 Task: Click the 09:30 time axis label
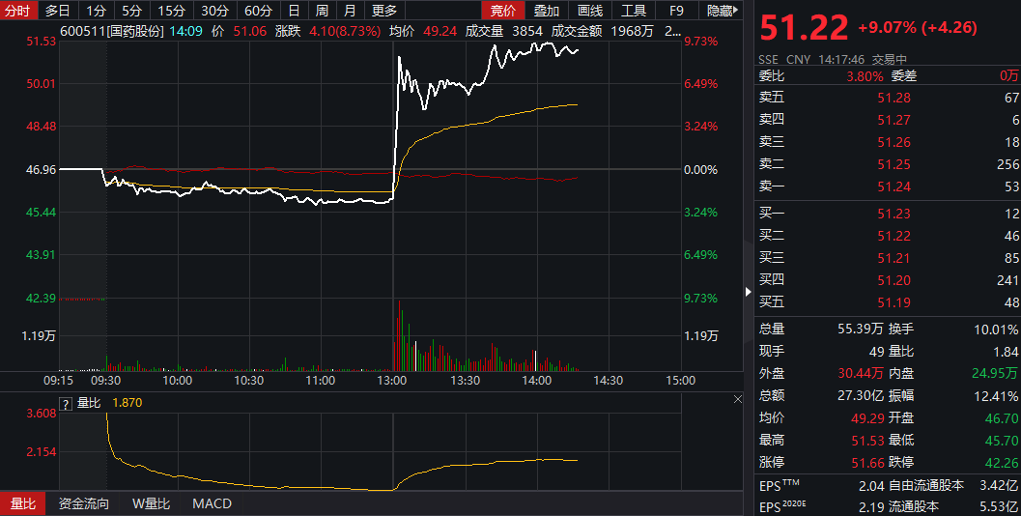[x=105, y=381]
